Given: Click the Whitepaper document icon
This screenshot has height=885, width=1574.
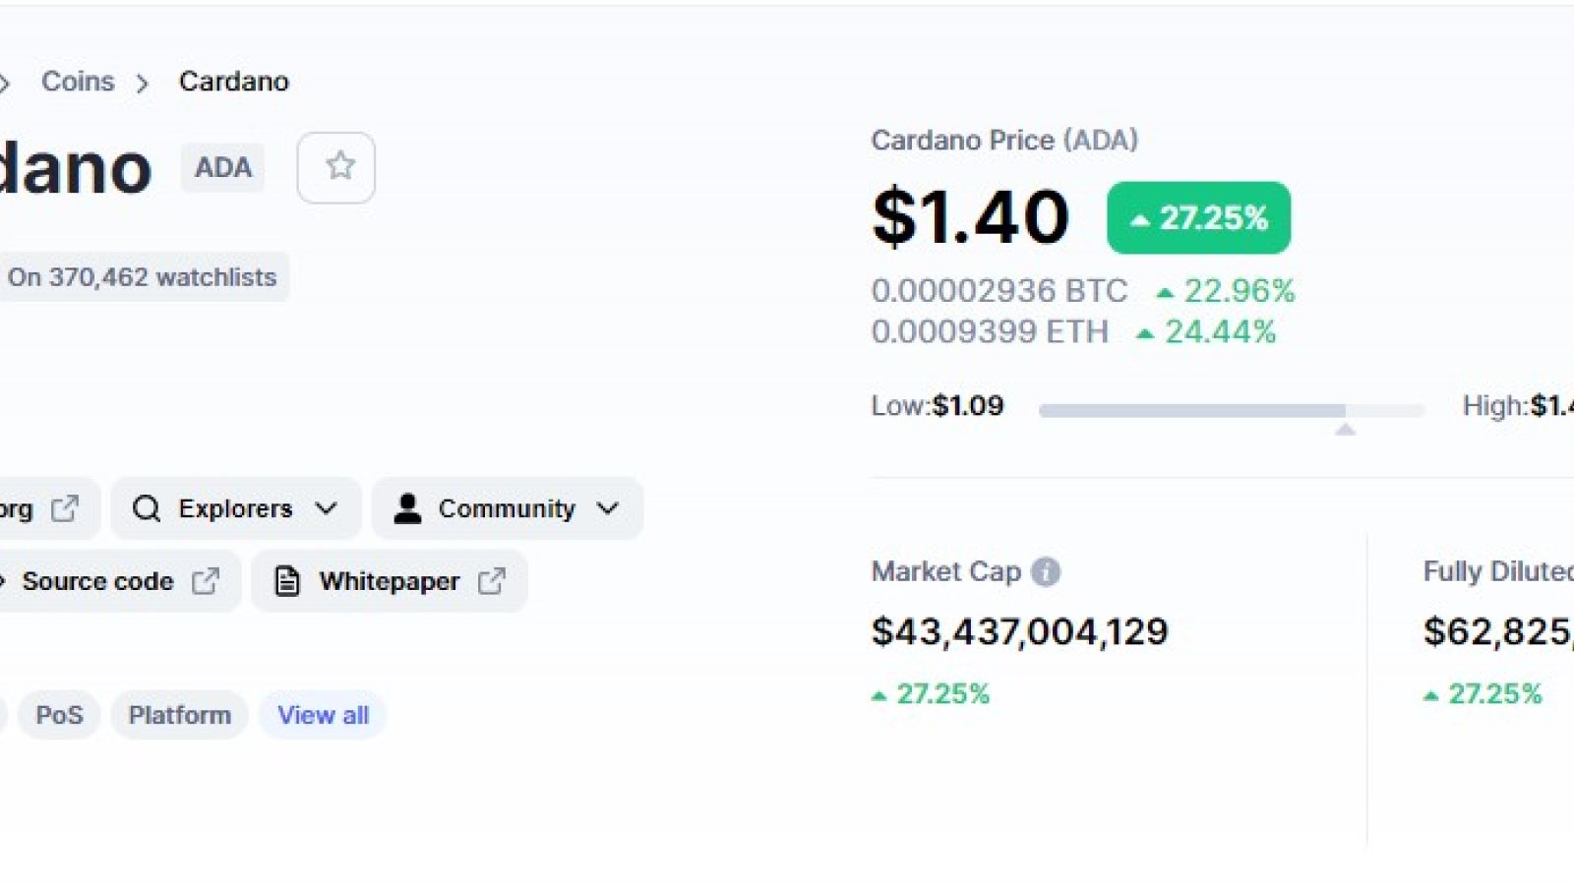Looking at the screenshot, I should pos(286,581).
